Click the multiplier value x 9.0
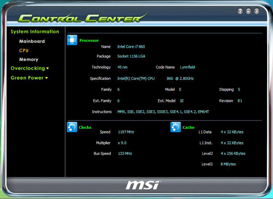Viewport: 273px width, 199px height. click(x=122, y=143)
